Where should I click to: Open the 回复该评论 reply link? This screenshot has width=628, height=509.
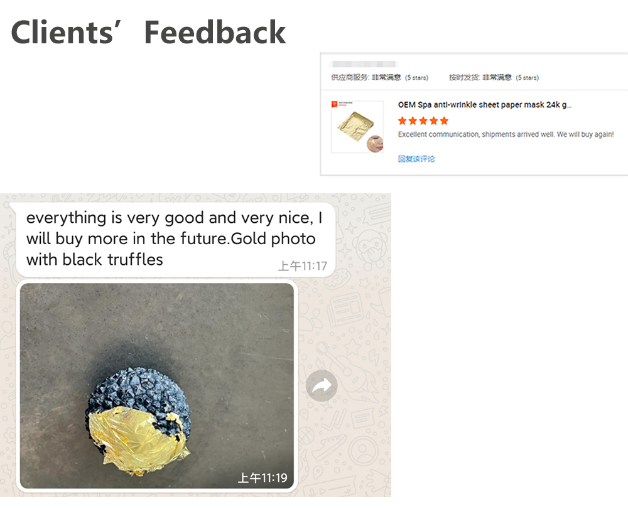416,158
